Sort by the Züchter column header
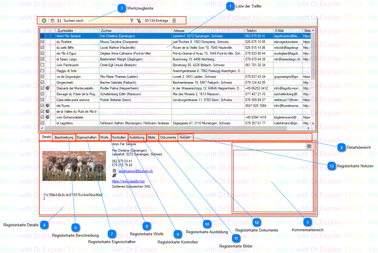Image resolution: width=378 pixels, height=253 pixels. pos(136,30)
